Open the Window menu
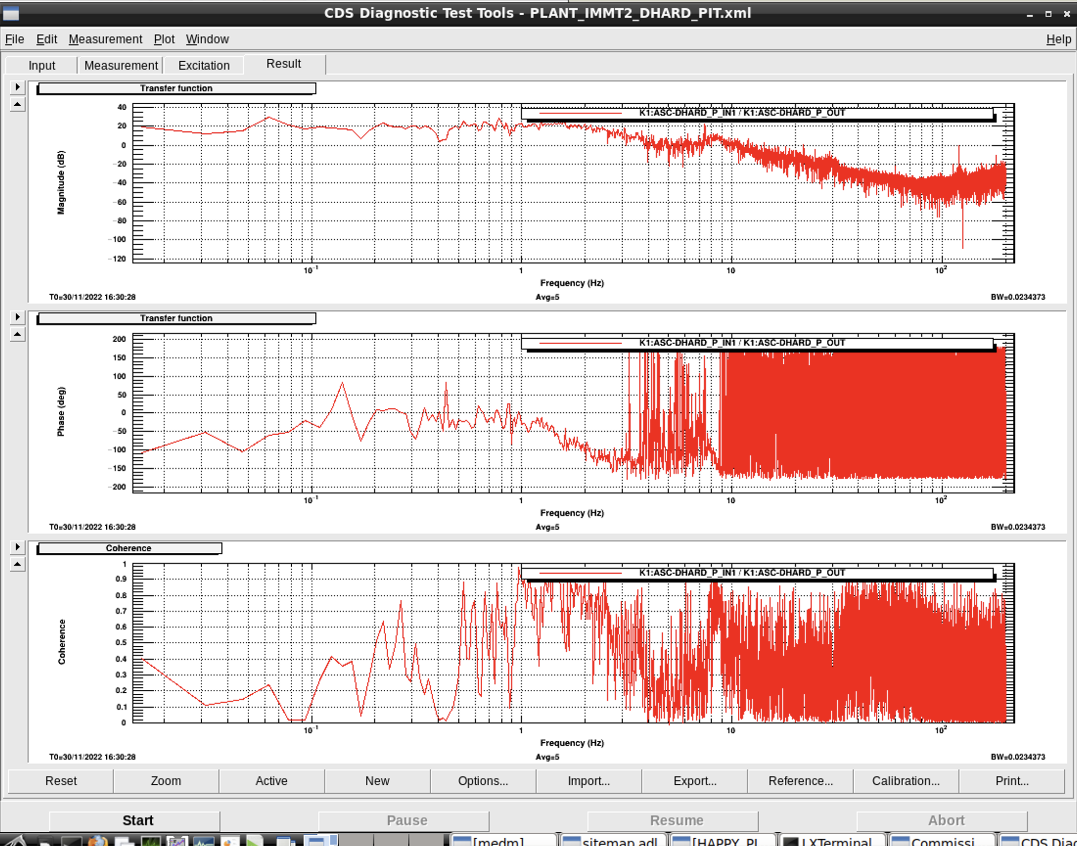Viewport: 1077px width, 846px height. (x=207, y=39)
